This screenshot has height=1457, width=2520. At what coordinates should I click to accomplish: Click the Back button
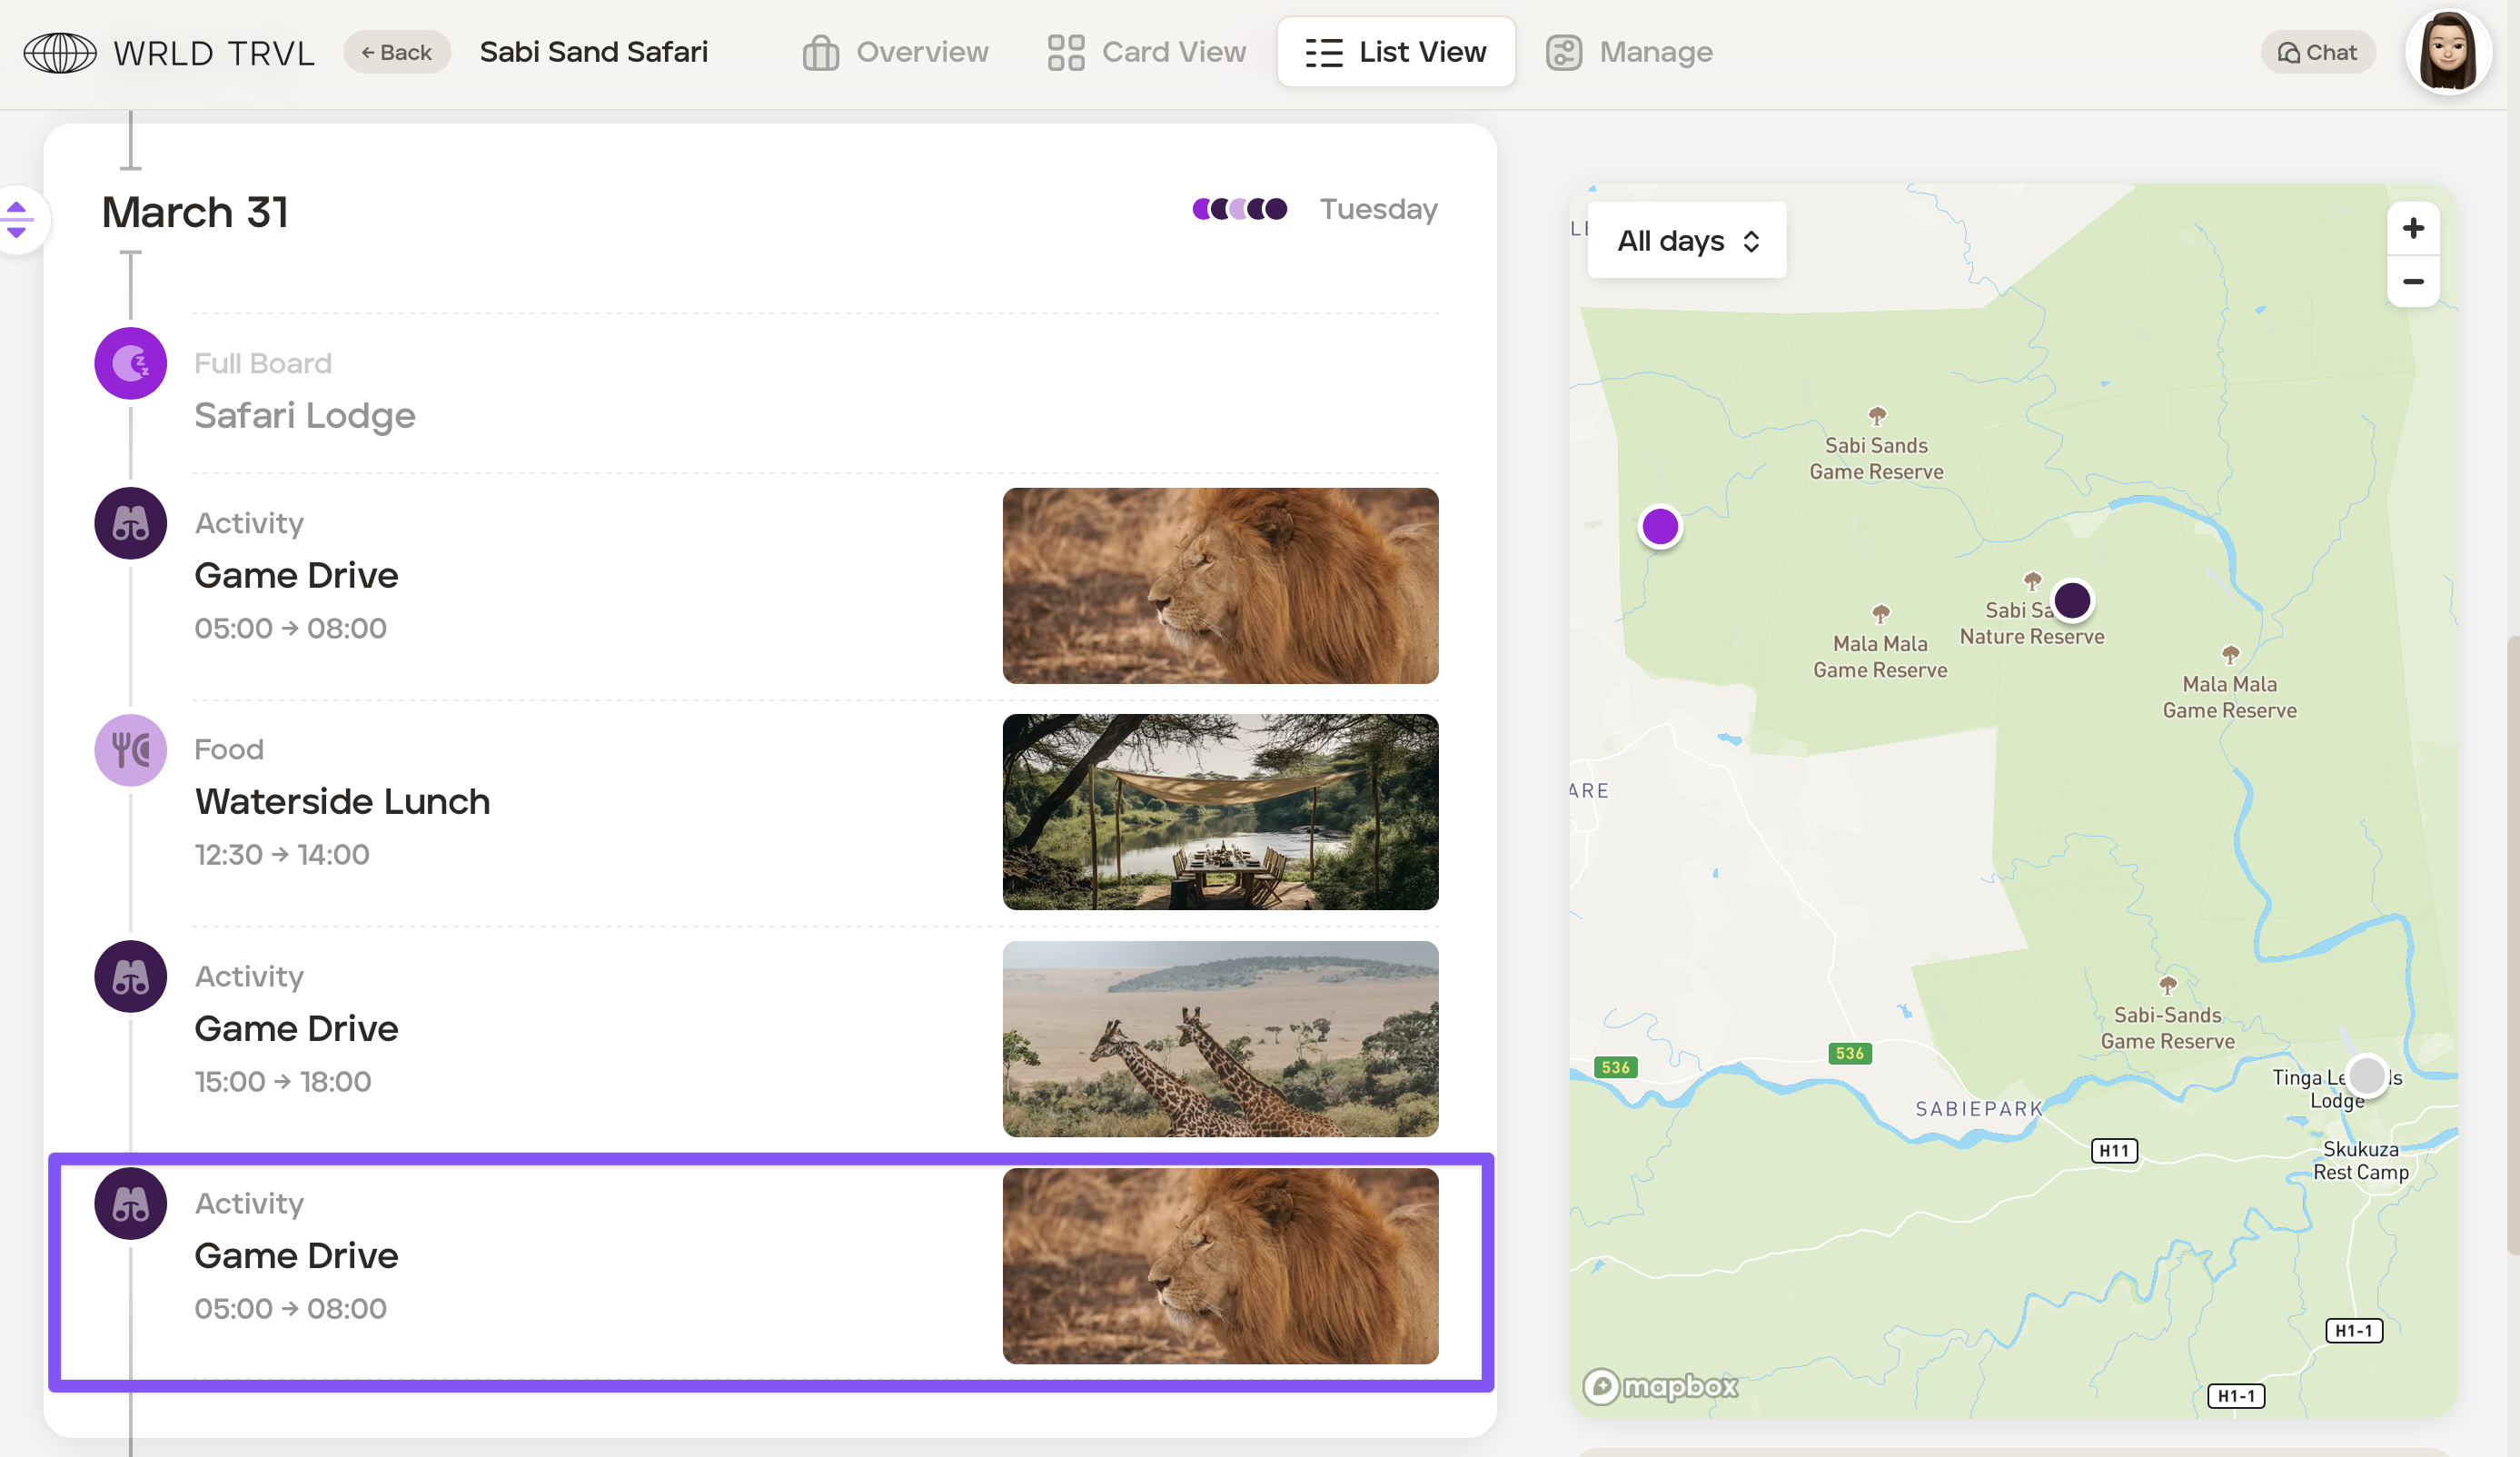[x=397, y=52]
